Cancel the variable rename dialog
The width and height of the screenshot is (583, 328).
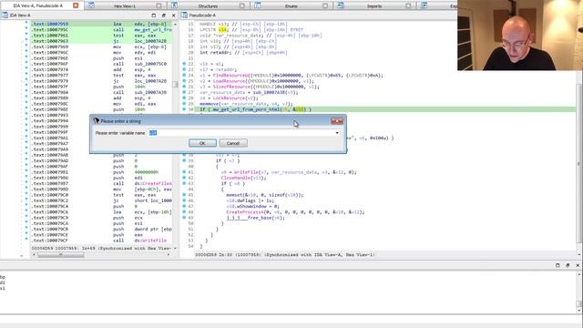[233, 143]
